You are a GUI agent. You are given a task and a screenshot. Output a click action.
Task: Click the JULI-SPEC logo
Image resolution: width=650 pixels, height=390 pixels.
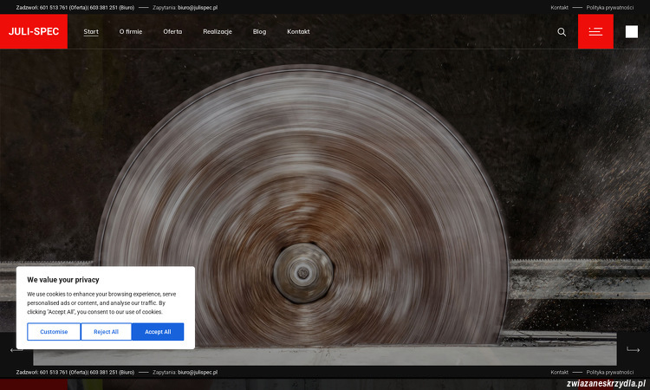pyautogui.click(x=34, y=31)
